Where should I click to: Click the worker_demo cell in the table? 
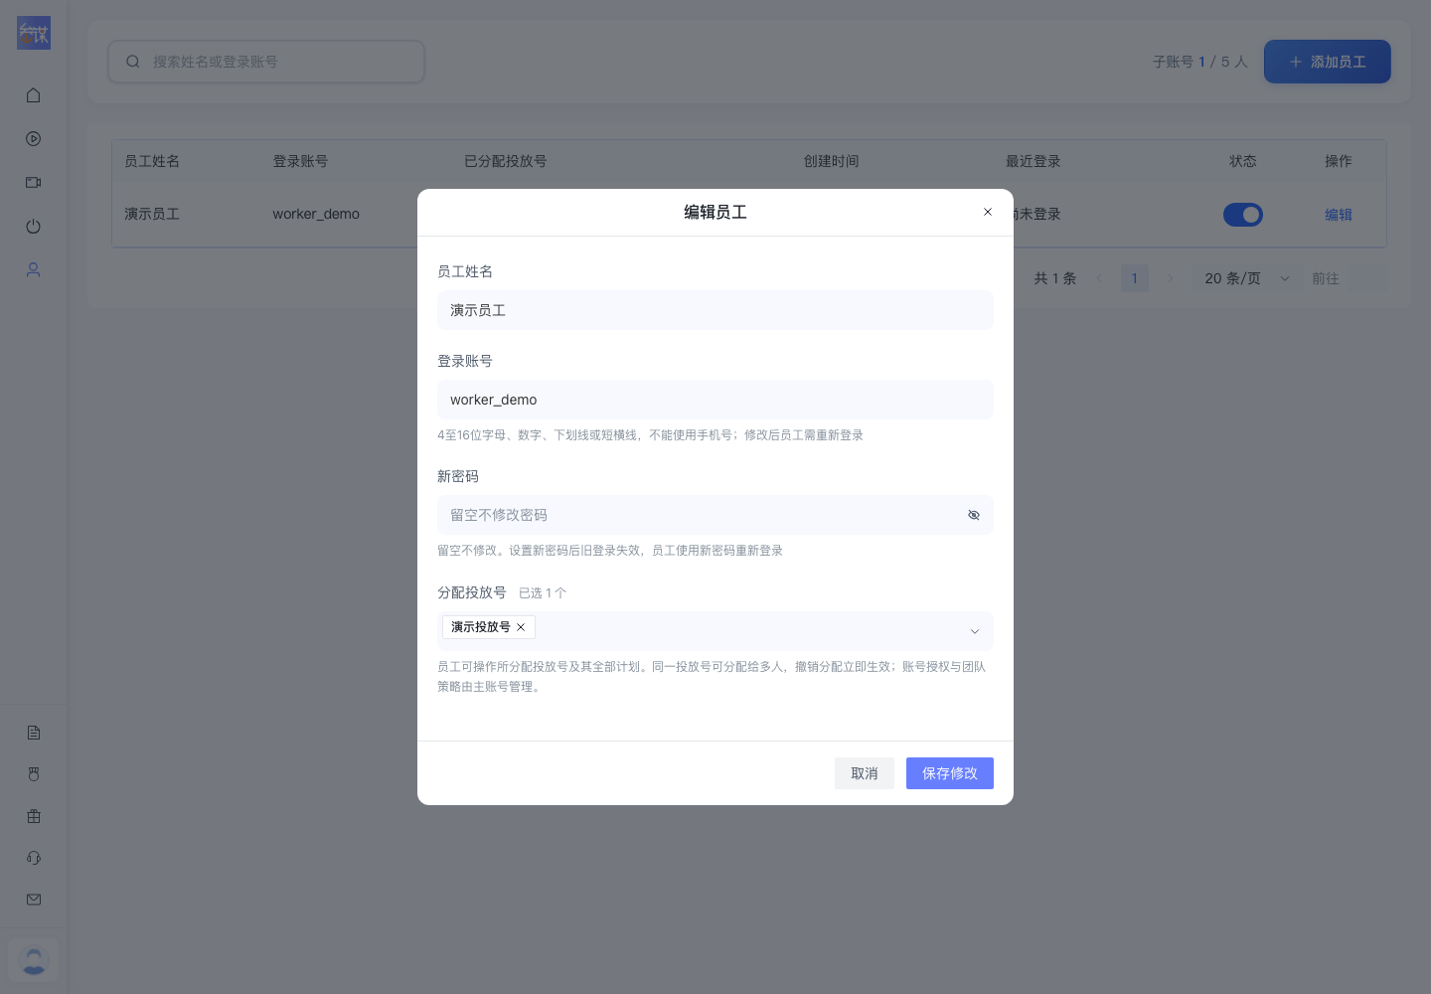(x=316, y=214)
